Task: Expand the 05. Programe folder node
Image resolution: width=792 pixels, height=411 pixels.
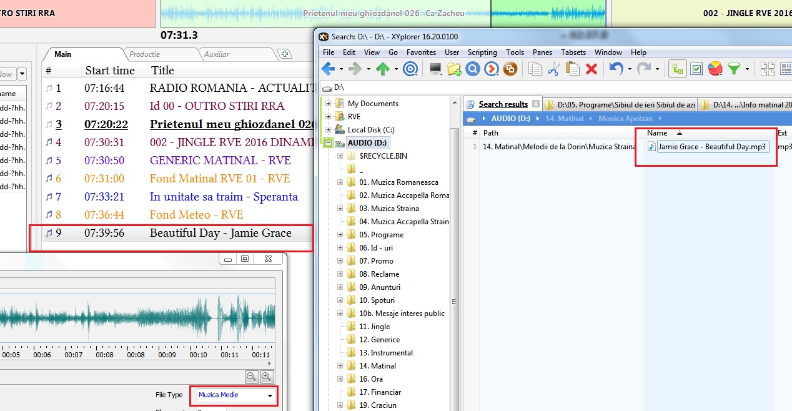Action: click(x=340, y=235)
